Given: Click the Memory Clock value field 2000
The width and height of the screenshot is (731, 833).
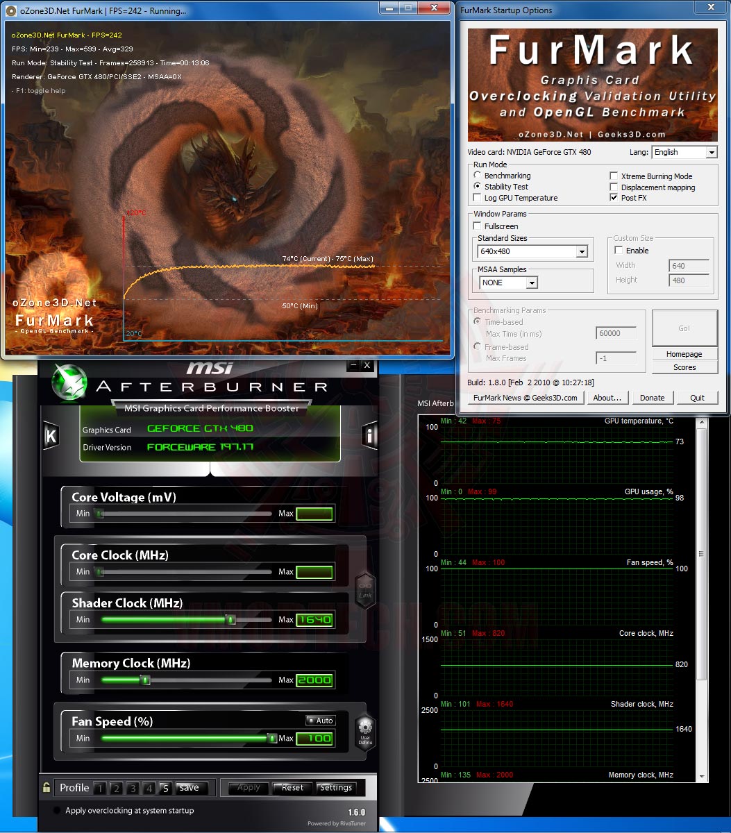Looking at the screenshot, I should 314,680.
